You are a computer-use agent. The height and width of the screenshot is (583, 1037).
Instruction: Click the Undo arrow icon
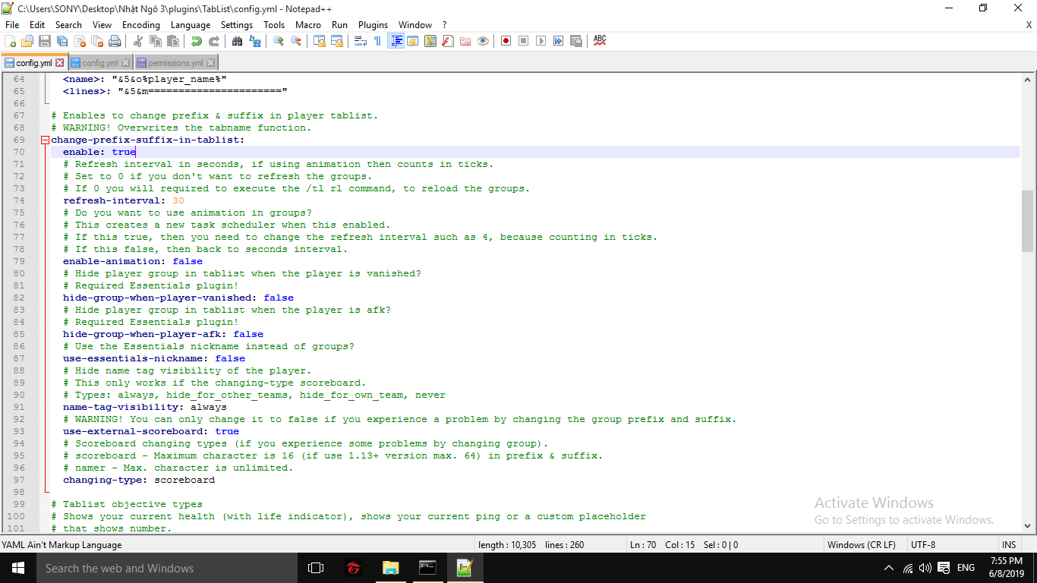197,41
